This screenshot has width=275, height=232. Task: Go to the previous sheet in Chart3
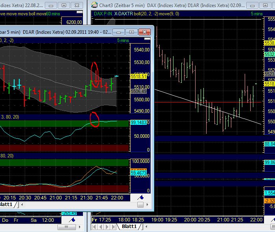tap(101, 227)
